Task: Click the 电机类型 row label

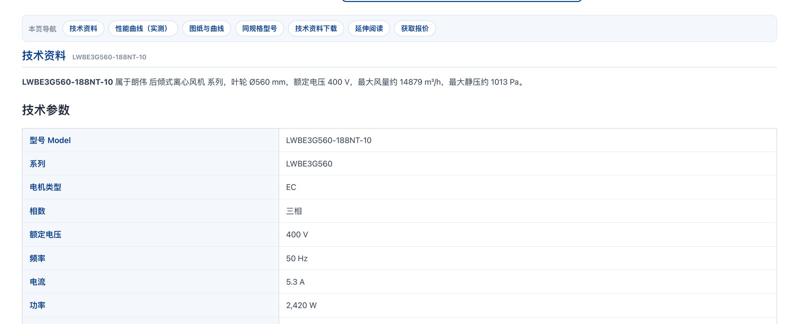Action: [x=45, y=187]
